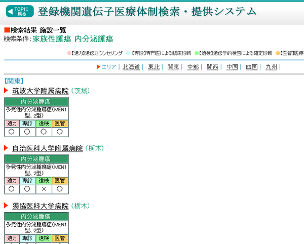The width and height of the screenshot is (304, 244).
Task: Click circle under 専診 in 自治医科大学 table
Action: [x=27, y=189]
